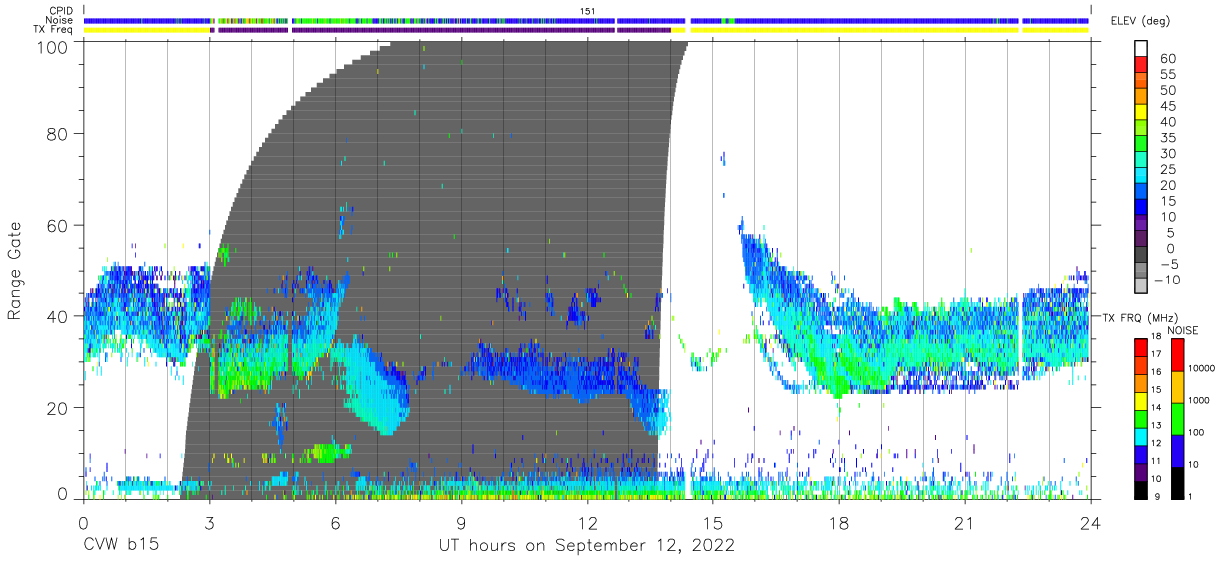This screenshot has width=1227, height=566.
Task: Click the white top cap of elevation colorbar
Action: (x=1141, y=50)
